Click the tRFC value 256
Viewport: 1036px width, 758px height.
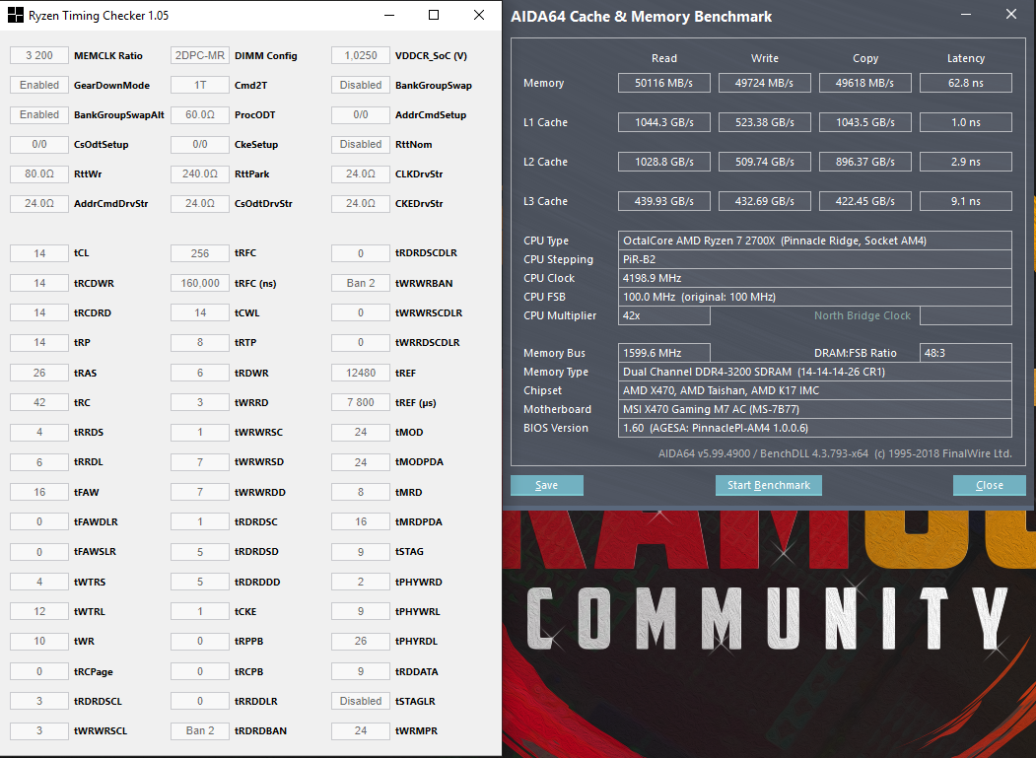pos(199,253)
